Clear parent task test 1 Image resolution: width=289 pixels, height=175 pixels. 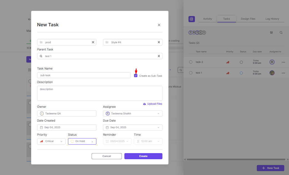tap(159, 56)
